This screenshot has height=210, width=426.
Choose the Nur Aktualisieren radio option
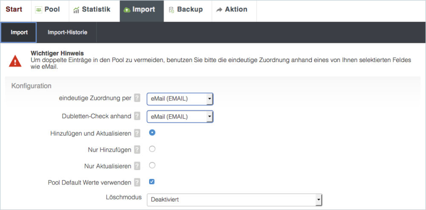tap(152, 165)
